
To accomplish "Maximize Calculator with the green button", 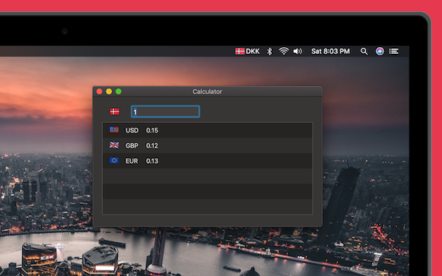I will (x=119, y=91).
